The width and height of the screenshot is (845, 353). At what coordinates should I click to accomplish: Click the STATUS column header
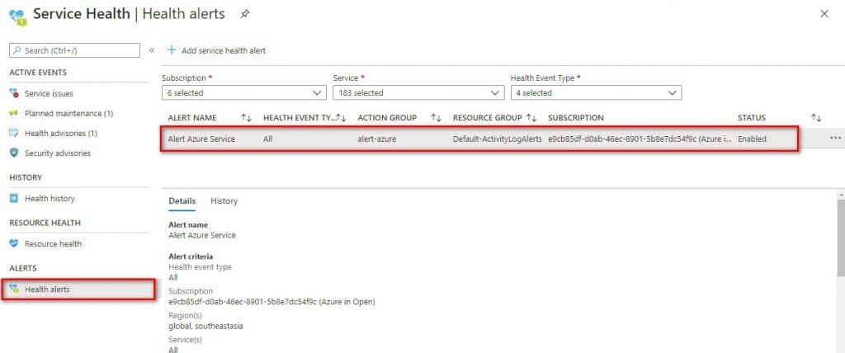pos(752,117)
